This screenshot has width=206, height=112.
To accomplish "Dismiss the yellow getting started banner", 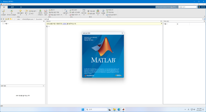I will tap(161, 24).
